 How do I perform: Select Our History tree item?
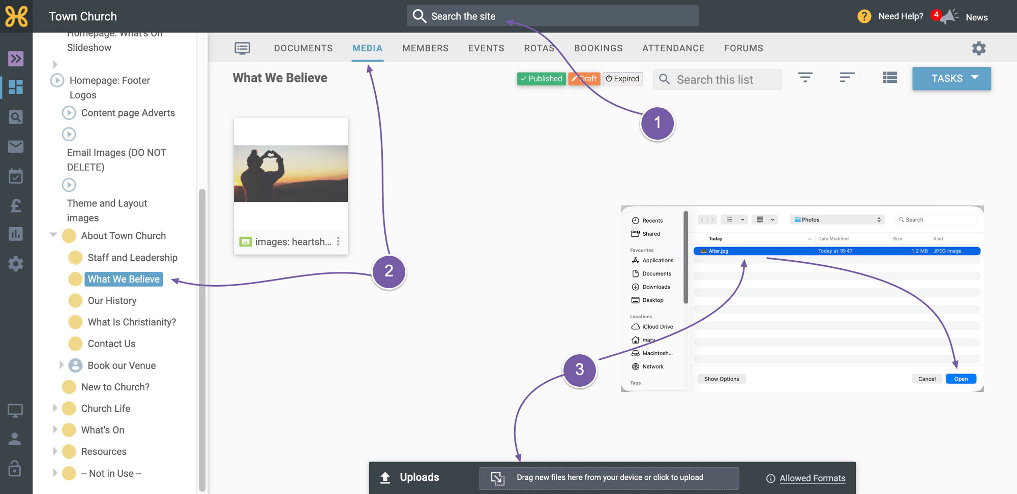click(112, 300)
